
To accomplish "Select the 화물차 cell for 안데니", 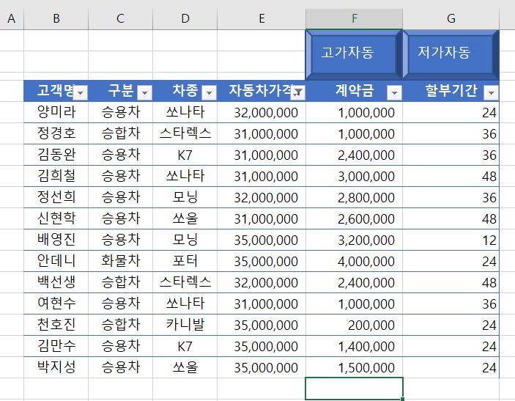I will tap(120, 261).
